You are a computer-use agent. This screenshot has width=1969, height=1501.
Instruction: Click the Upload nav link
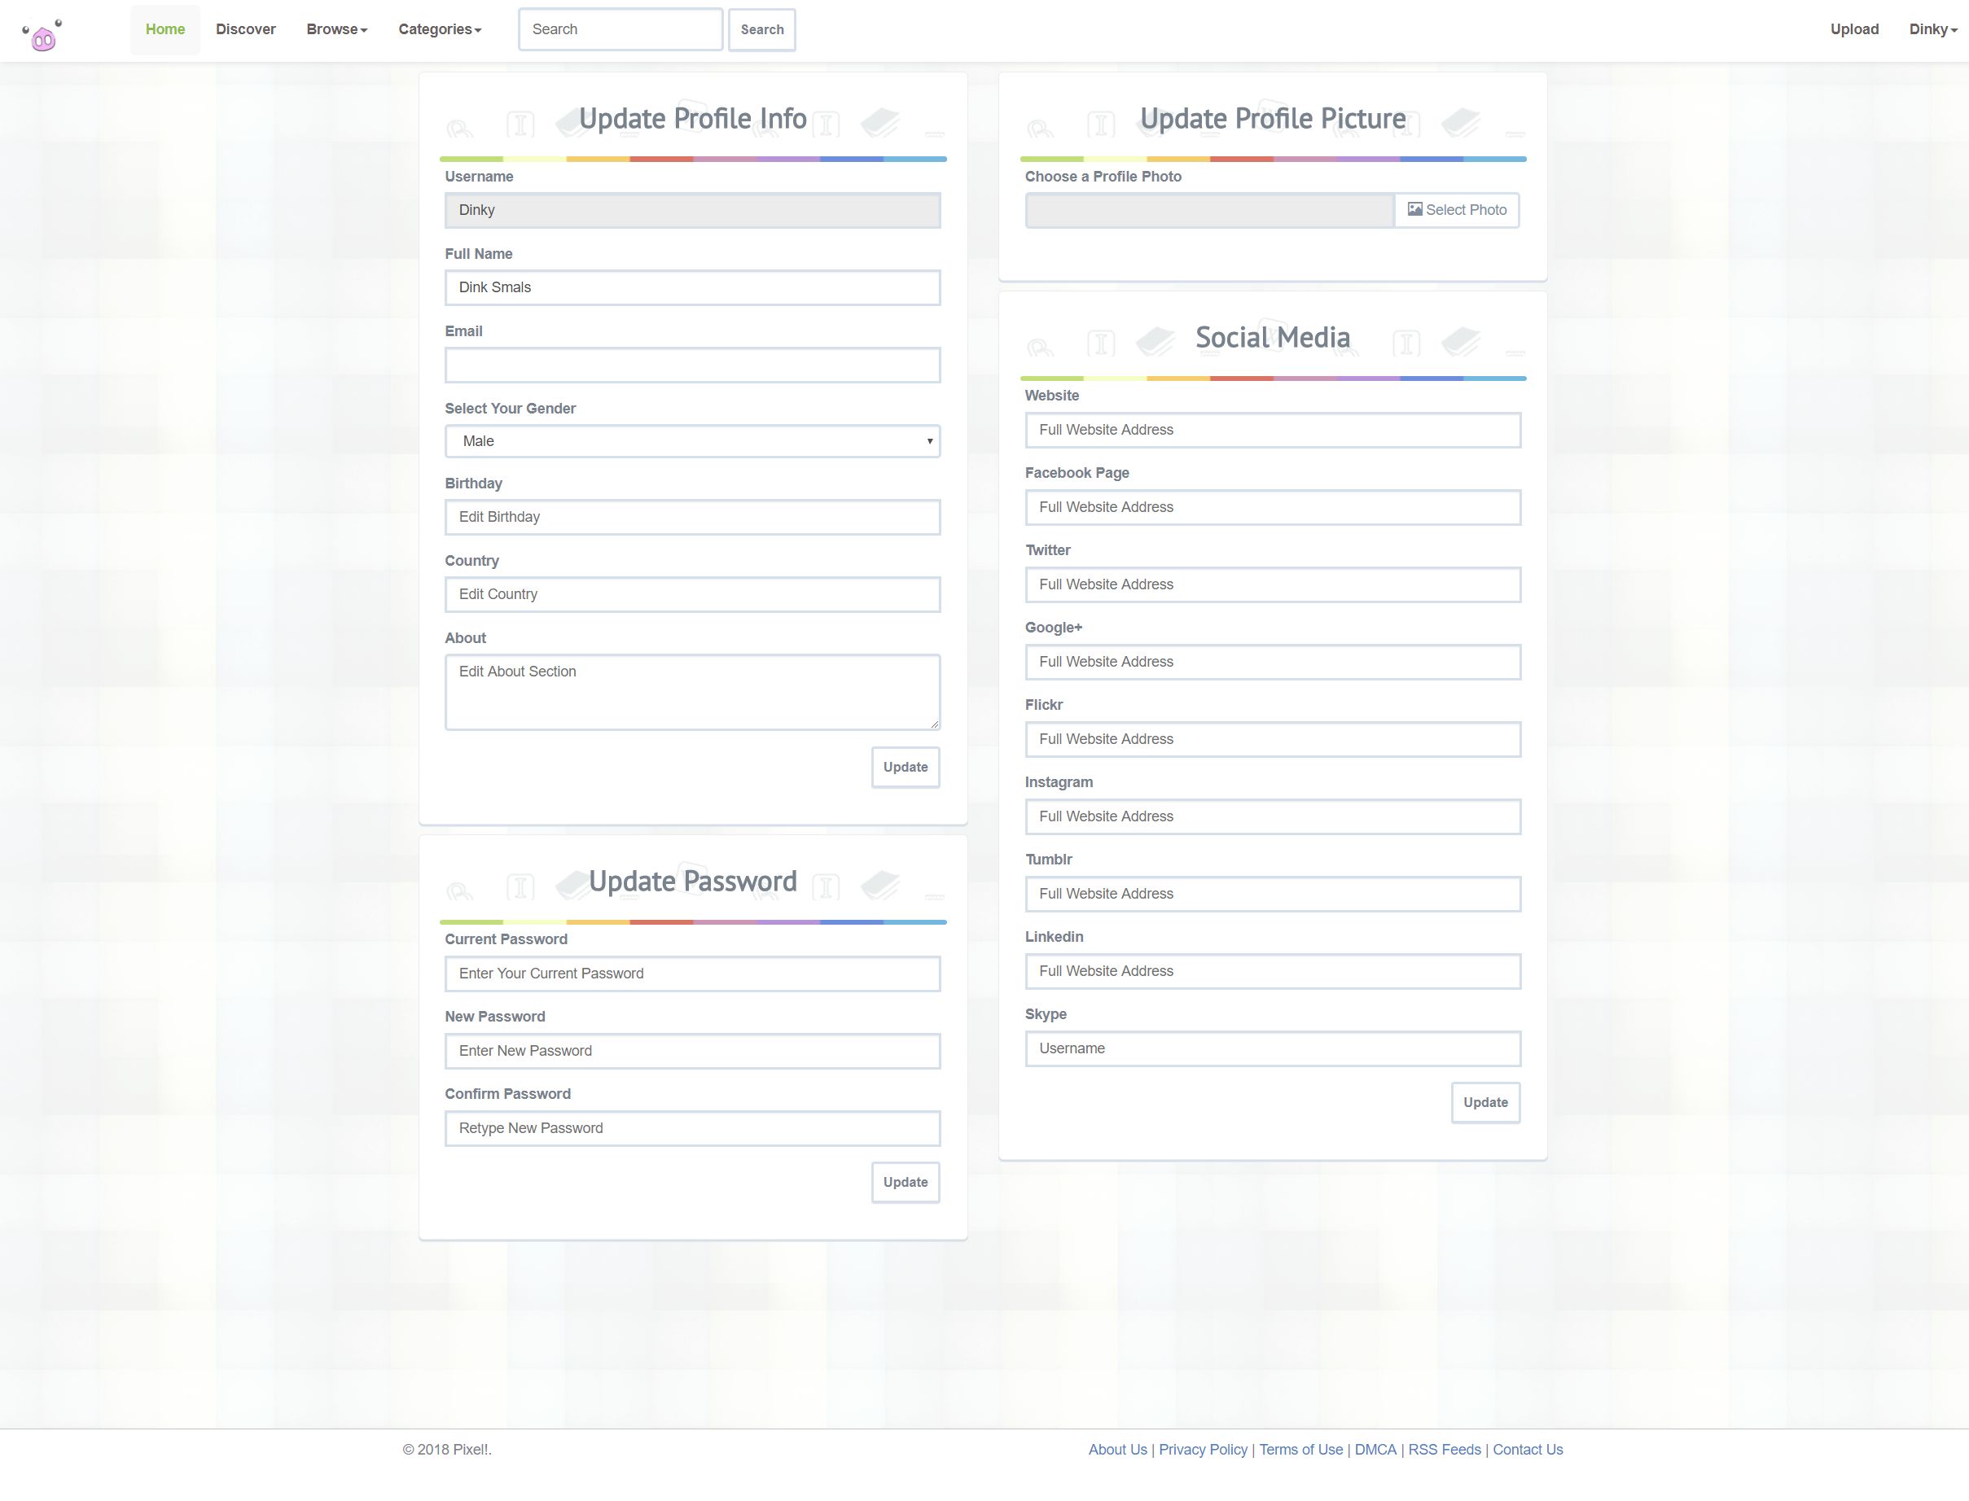click(x=1853, y=29)
